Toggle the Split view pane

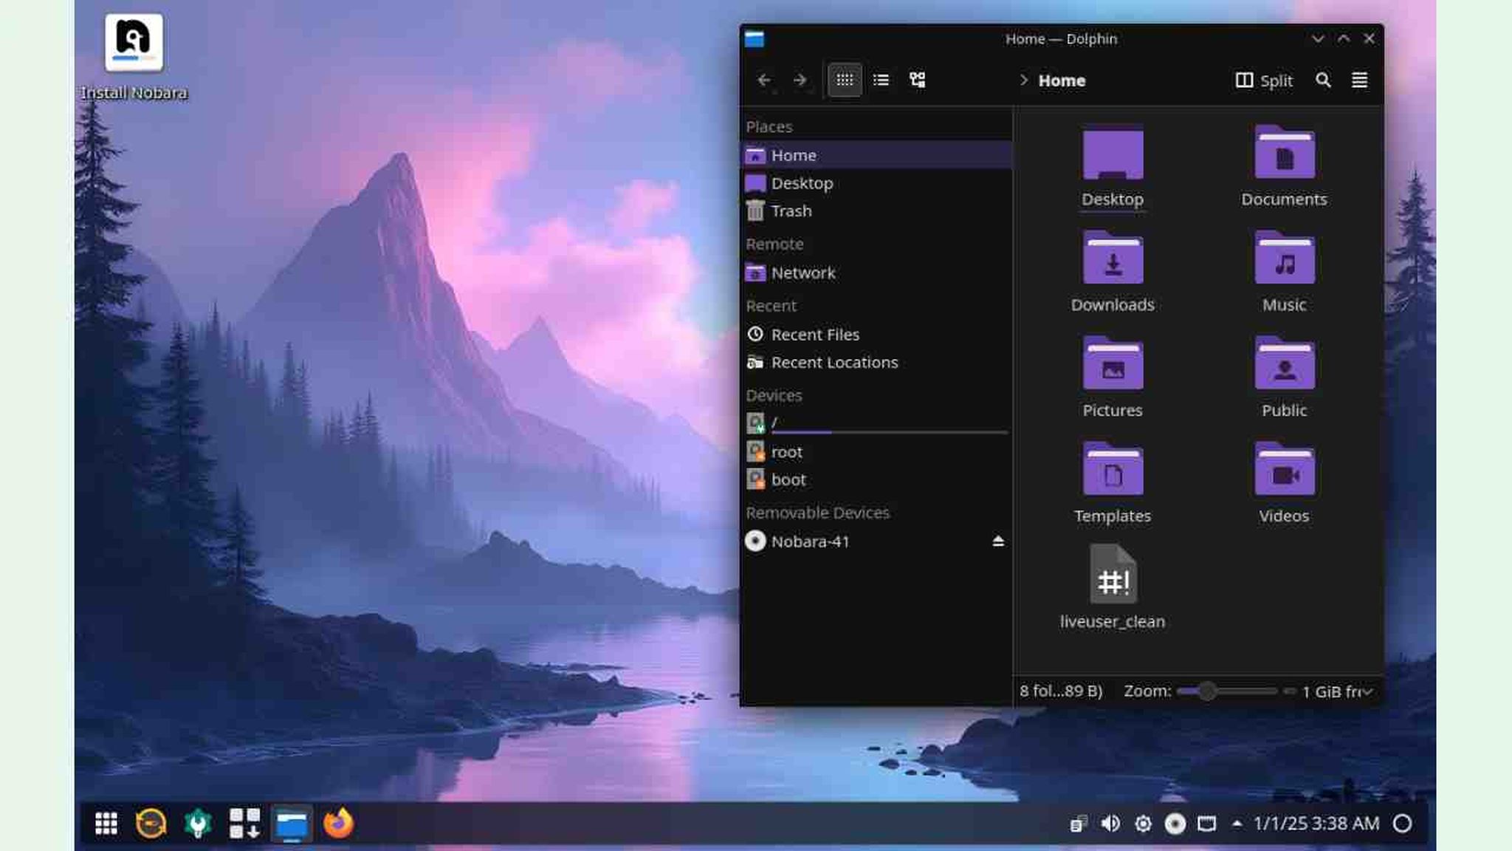coord(1263,81)
